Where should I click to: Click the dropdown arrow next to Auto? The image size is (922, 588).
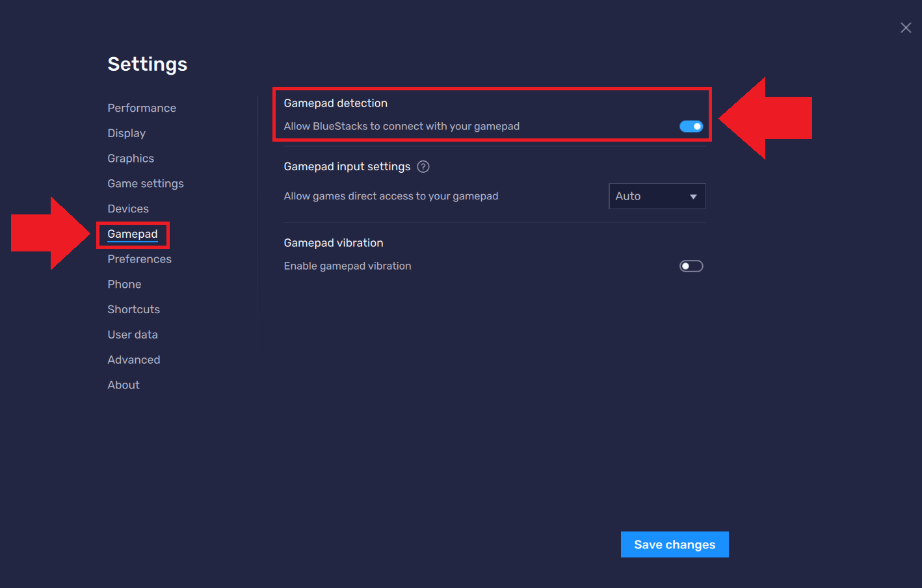coord(693,197)
